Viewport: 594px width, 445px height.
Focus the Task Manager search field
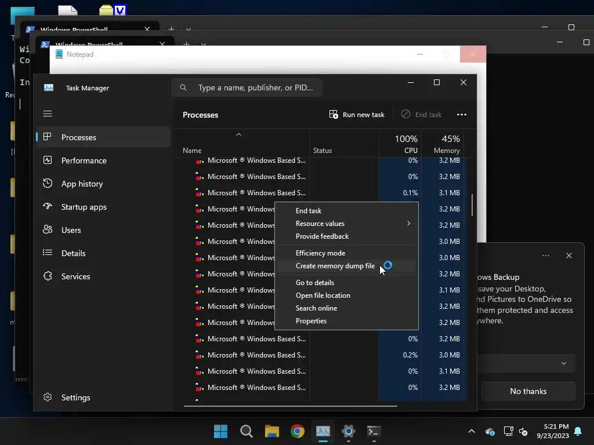click(247, 88)
